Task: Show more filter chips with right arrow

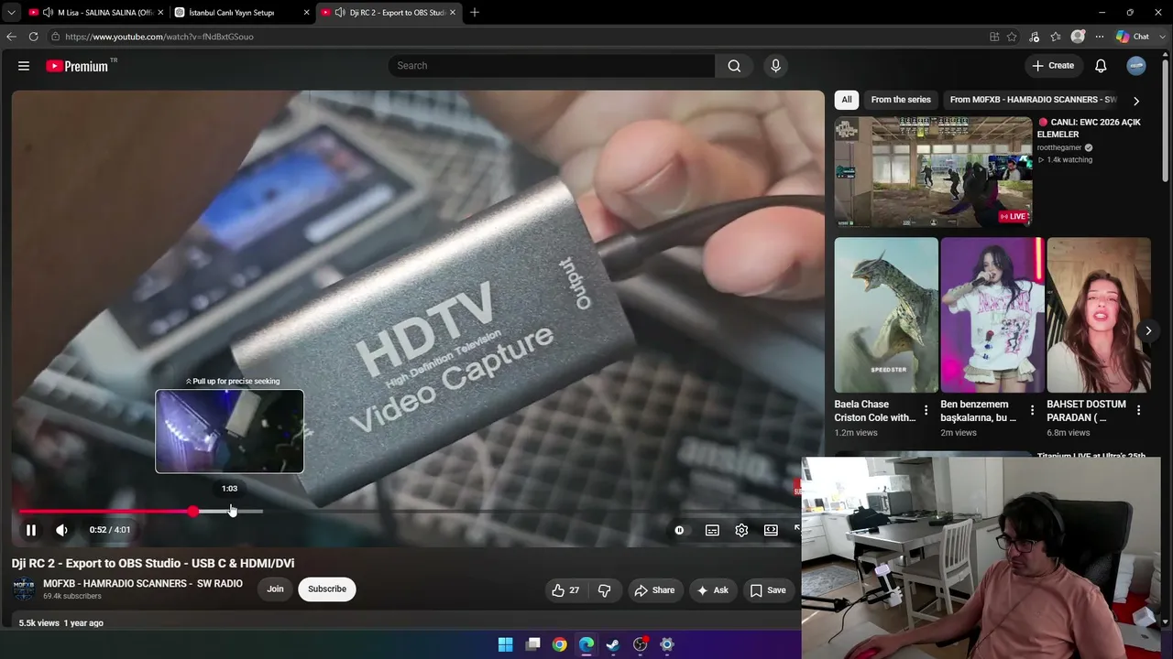Action: tap(1136, 101)
